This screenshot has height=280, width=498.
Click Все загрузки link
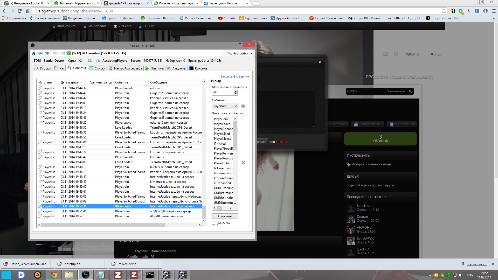[x=476, y=264]
